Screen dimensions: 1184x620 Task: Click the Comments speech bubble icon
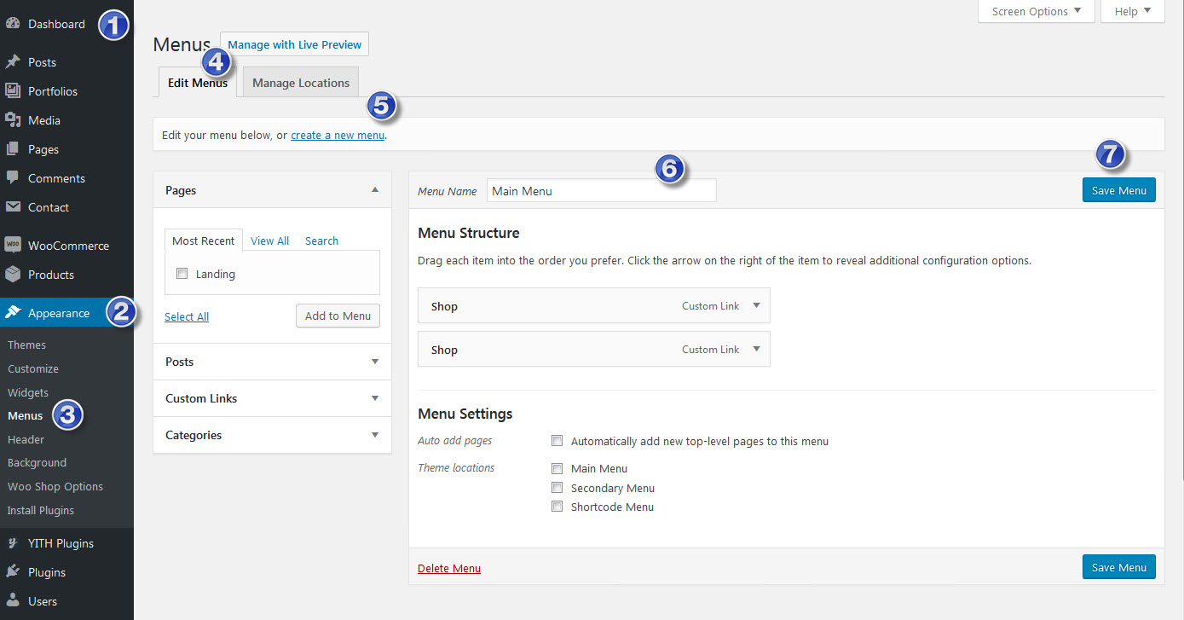[13, 178]
